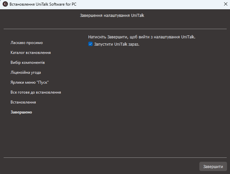
Task: Click the 'Встановлення' step in the sidebar
Action: pos(23,102)
